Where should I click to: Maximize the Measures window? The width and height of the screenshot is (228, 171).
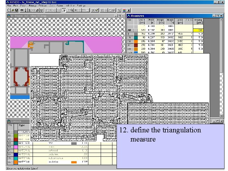tap(217, 16)
